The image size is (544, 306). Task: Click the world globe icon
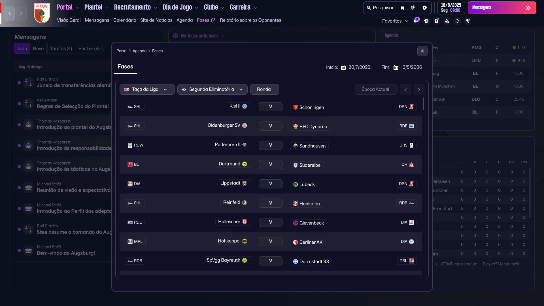point(413,8)
